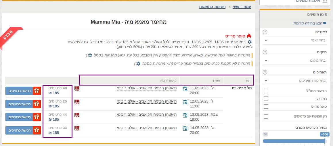Toggle the במבצע filter checkbox
Viewport: 333px width, 146px height.
(266, 99)
